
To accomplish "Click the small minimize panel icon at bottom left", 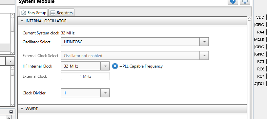I will tap(11, 112).
